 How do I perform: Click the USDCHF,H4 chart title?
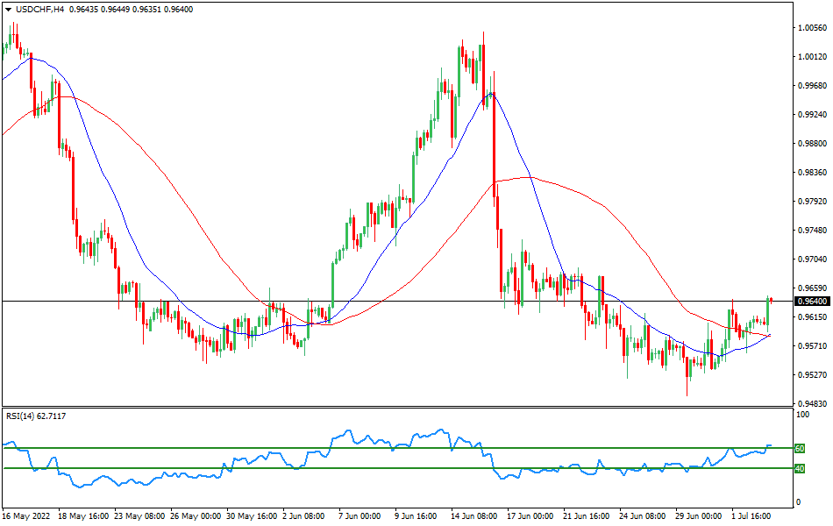39,11
